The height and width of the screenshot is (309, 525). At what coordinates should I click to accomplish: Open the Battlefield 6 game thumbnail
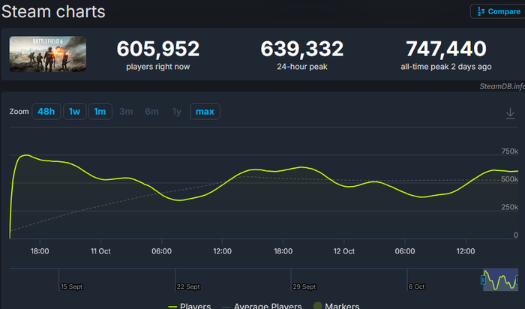47,54
